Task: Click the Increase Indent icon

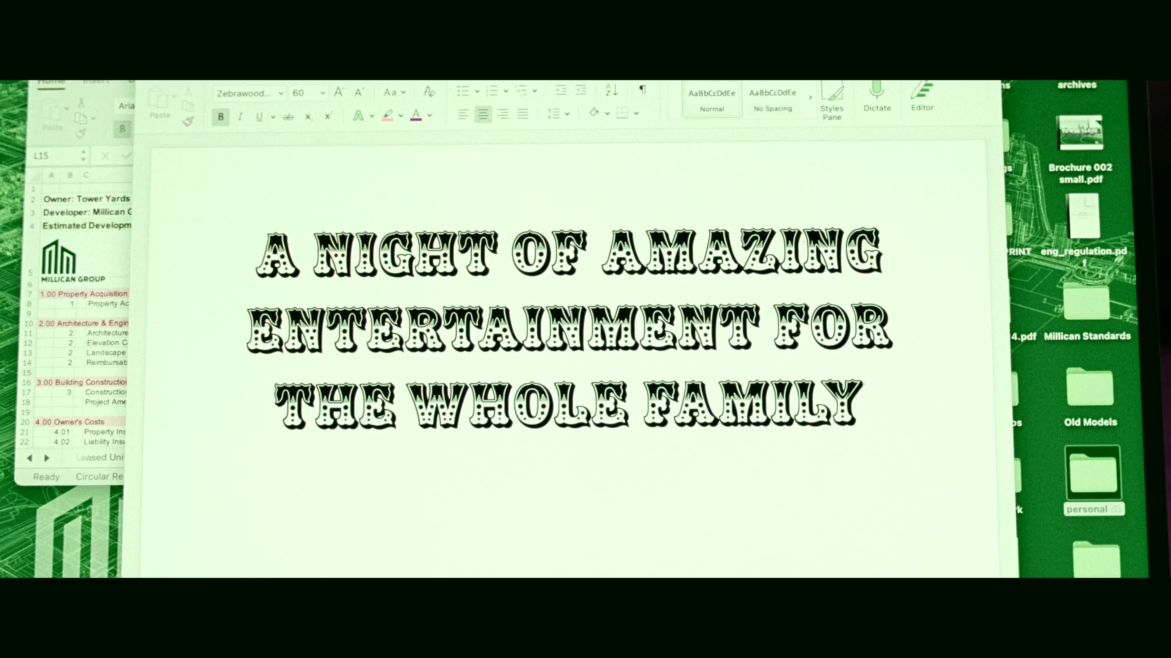Action: pyautogui.click(x=581, y=90)
